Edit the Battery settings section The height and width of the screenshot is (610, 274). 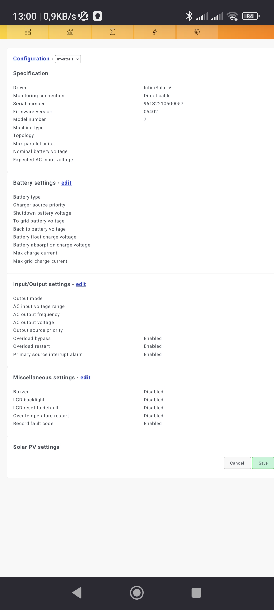point(66,183)
